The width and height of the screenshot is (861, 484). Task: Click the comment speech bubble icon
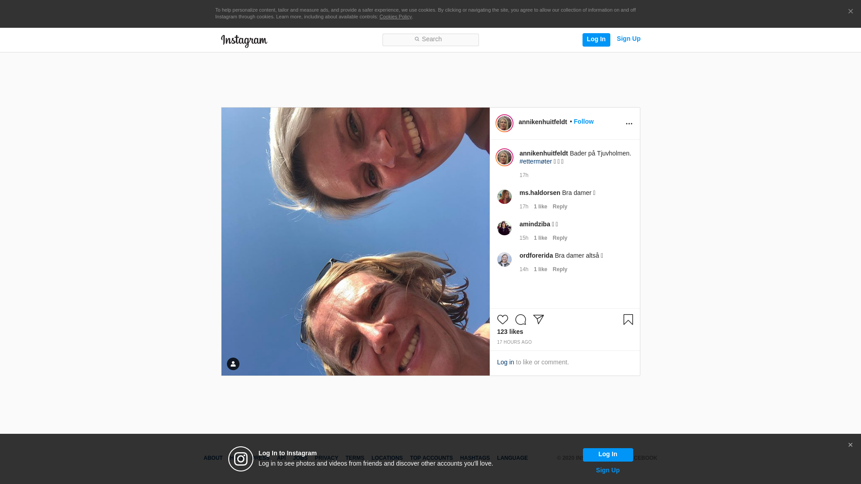(520, 320)
